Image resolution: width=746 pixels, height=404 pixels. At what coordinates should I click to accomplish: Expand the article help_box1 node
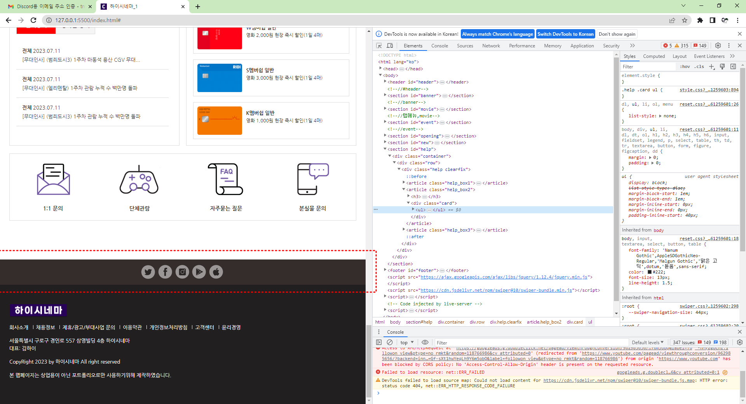404,183
